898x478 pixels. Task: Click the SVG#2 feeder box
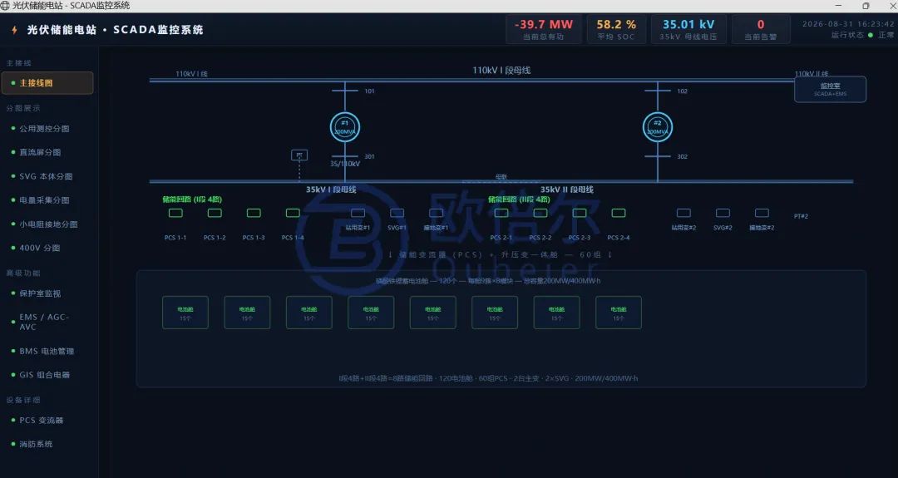click(x=723, y=213)
